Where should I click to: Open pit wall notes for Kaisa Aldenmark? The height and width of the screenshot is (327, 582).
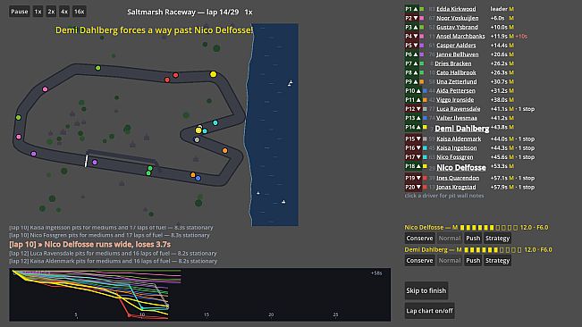tap(459, 138)
